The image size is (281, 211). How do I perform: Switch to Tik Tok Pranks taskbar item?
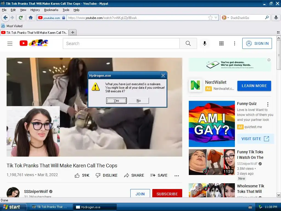50,207
